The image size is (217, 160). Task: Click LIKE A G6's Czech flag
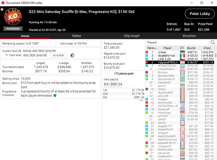182,59
